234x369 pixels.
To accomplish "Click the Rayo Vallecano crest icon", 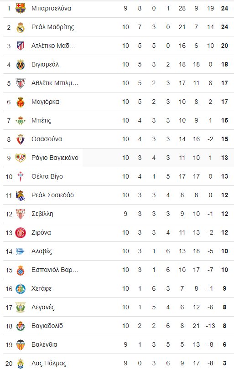I will (x=21, y=158).
